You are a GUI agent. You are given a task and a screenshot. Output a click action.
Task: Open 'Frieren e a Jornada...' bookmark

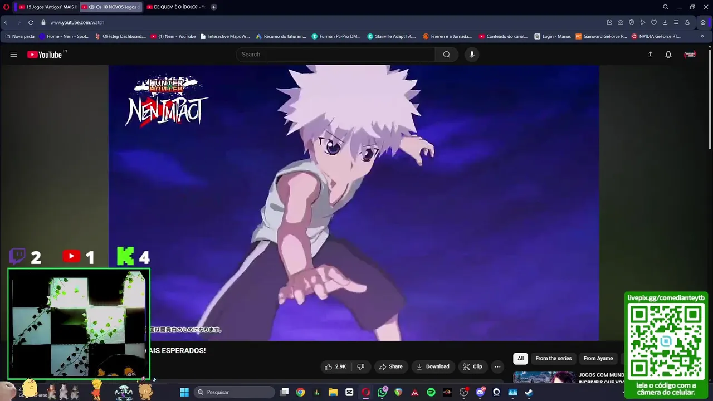click(447, 36)
